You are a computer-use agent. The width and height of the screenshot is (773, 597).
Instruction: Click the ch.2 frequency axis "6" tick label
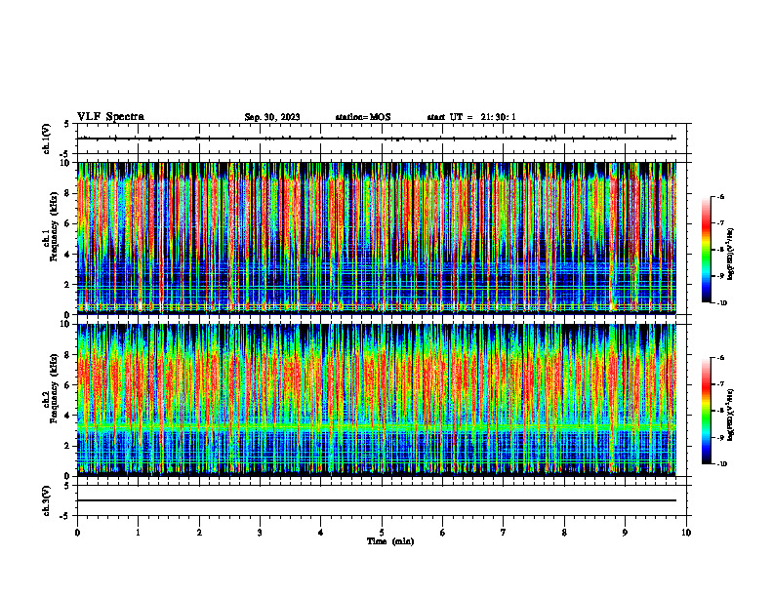point(68,385)
